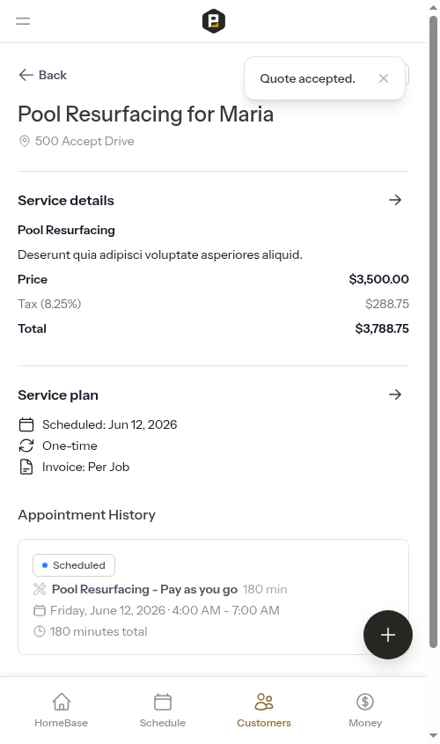Click the tools icon beside Pool Resurfacing appointment
Screen dimensions: 440x744
pos(40,589)
